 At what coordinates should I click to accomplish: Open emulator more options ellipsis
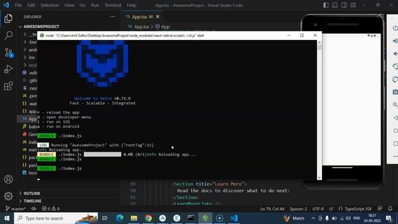click(396, 156)
